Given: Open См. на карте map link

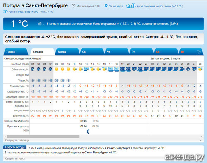Looking at the screenshot, I should tap(116, 6).
